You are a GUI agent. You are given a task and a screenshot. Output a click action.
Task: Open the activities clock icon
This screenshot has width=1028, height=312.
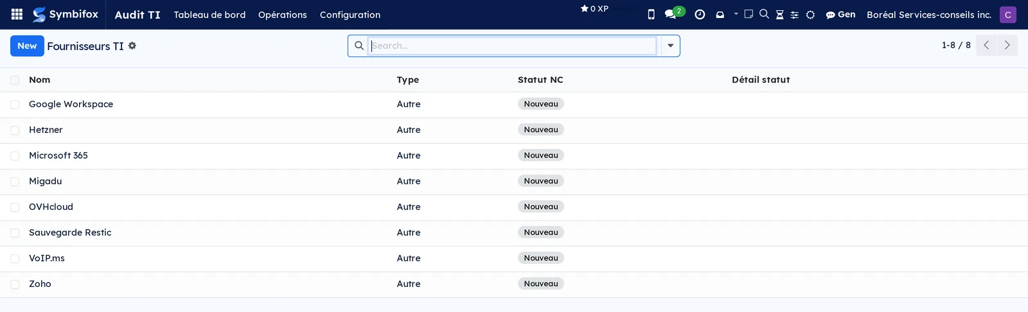coord(700,14)
